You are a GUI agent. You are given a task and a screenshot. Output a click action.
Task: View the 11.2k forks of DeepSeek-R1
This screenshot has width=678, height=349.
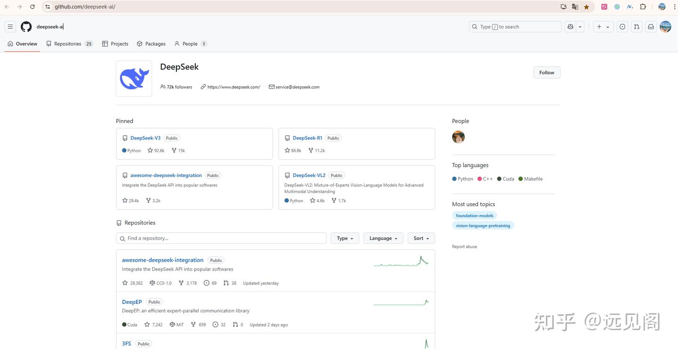(x=316, y=150)
